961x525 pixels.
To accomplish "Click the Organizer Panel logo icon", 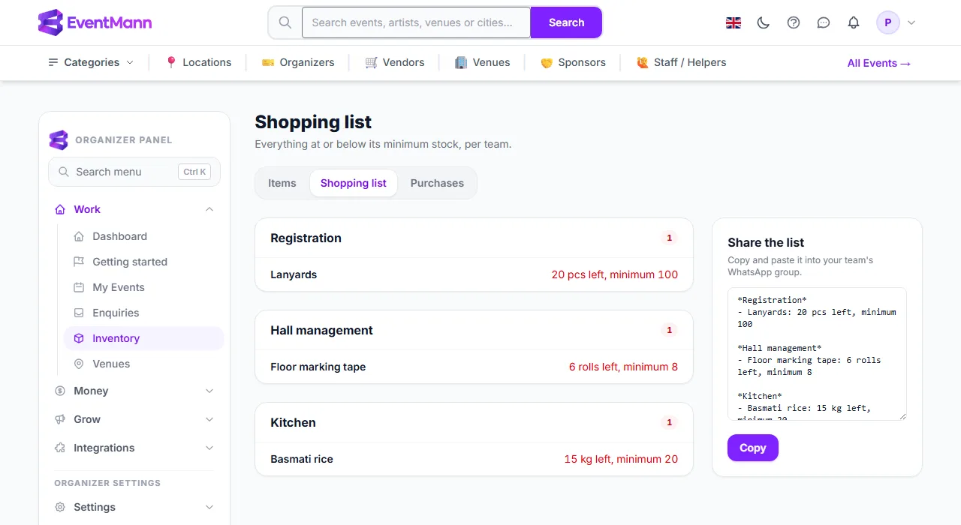I will [59, 140].
